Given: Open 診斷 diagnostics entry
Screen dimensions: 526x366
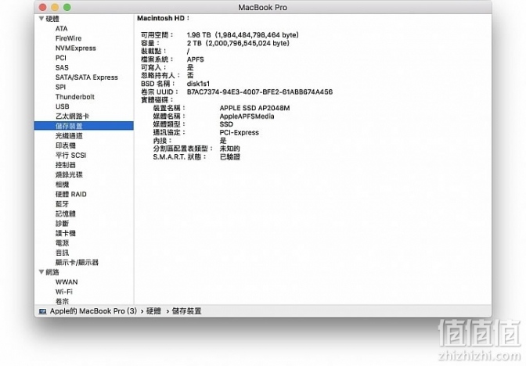Looking at the screenshot, I should tap(62, 223).
